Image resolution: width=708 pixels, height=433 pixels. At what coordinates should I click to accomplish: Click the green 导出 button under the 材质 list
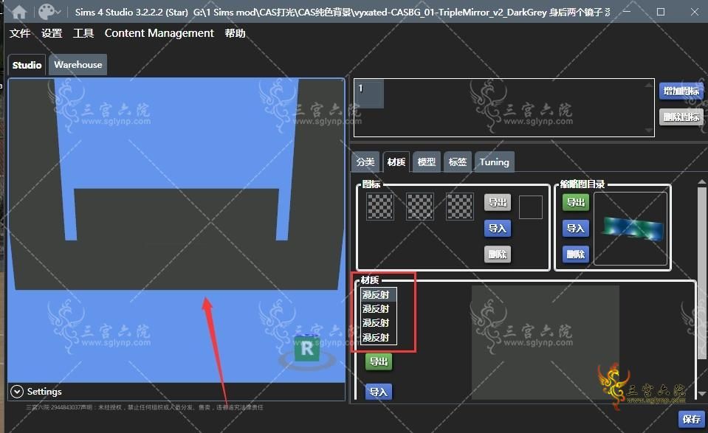coord(379,361)
